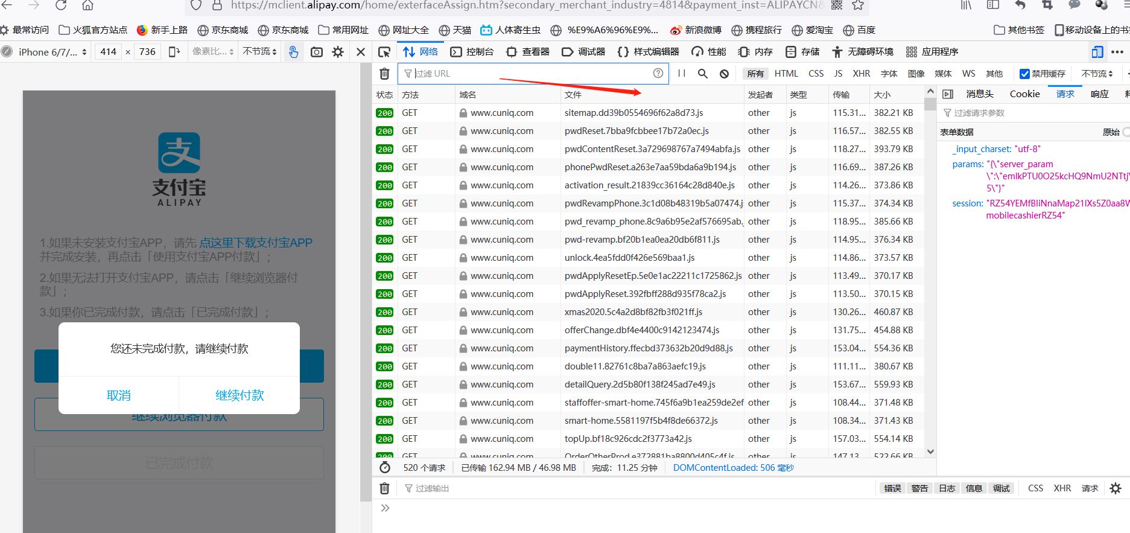
Task: Open the 新浪微博 bookmark
Action: coord(696,30)
